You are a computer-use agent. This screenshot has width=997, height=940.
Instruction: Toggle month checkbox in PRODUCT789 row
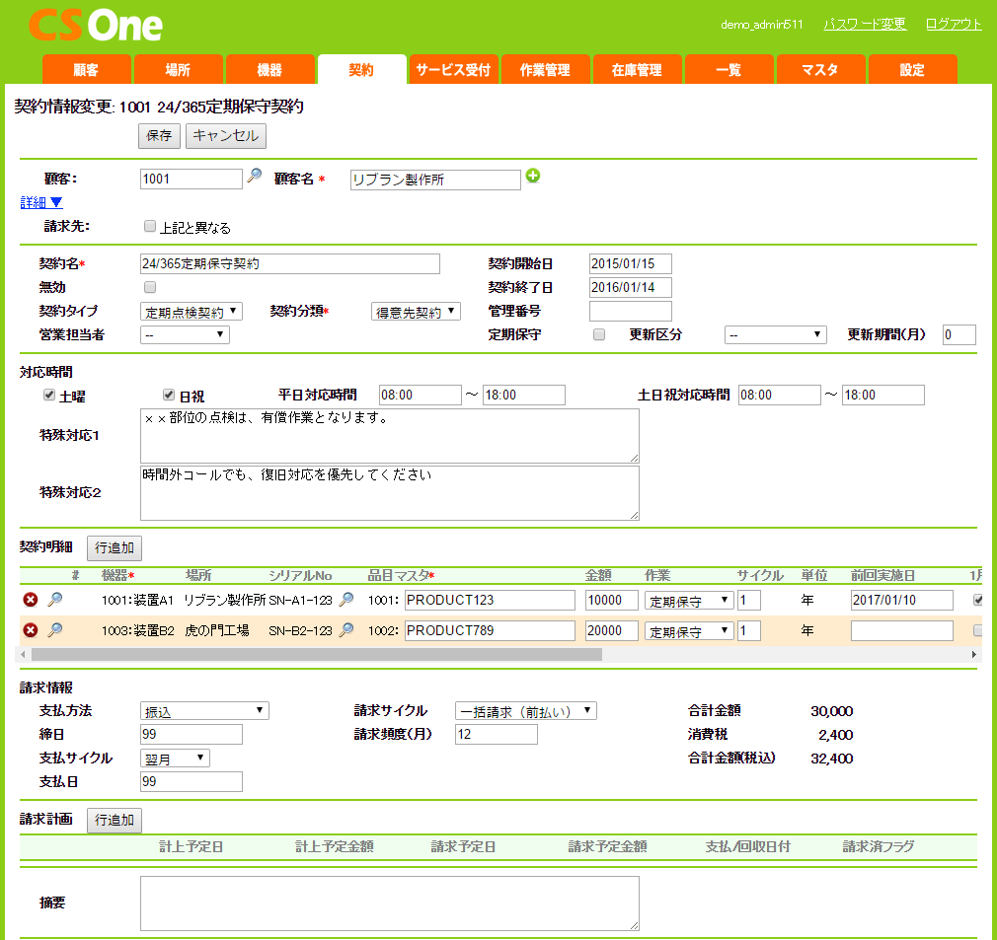978,630
